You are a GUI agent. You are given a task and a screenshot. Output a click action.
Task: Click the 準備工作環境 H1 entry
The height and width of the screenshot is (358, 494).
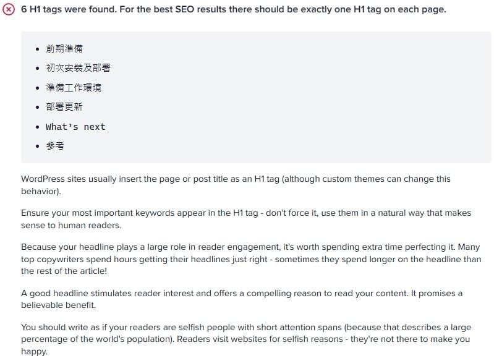[x=74, y=87]
